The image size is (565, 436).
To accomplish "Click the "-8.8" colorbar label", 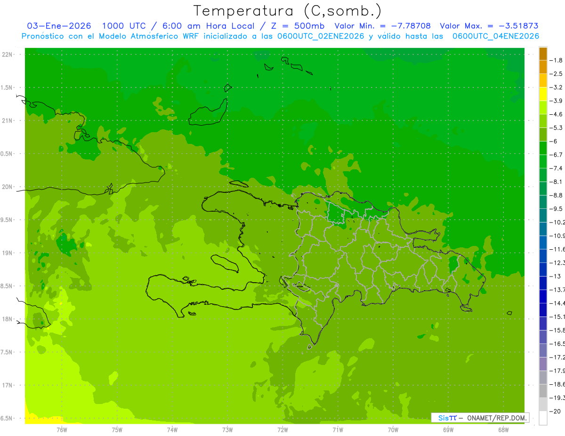I will click(x=556, y=195).
